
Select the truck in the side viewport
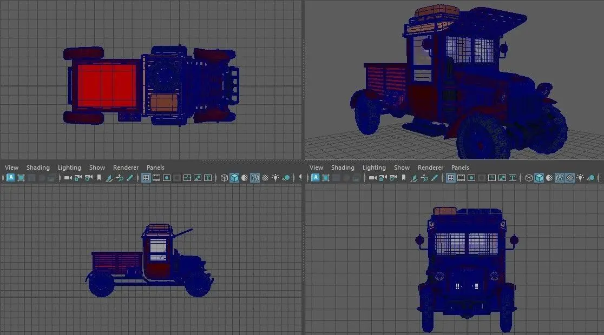coord(149,260)
